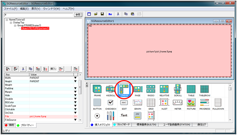237x135 pixels.
Task: Click the new window icon in the top toolbar
Action: tap(89, 14)
